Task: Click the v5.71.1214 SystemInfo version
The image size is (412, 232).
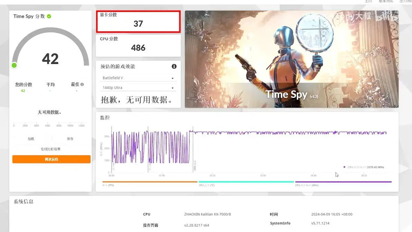Action: 320,223
